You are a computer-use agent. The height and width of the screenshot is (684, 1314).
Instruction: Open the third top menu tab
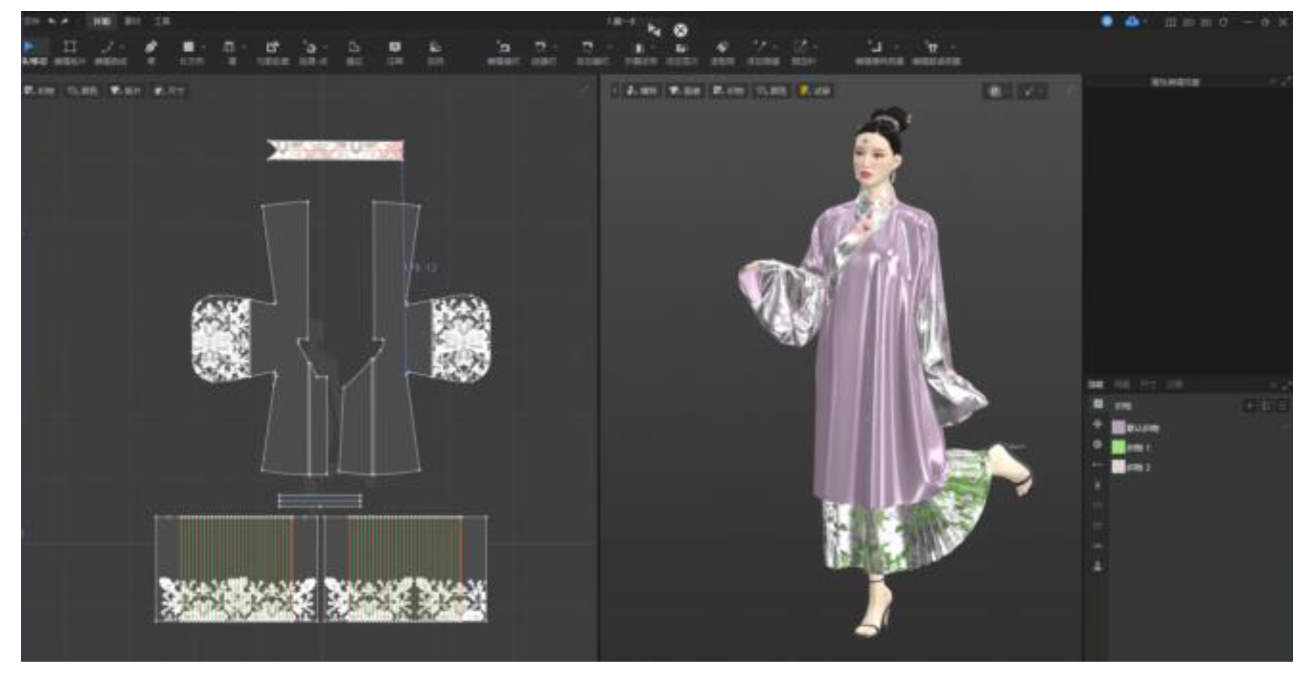coord(162,22)
